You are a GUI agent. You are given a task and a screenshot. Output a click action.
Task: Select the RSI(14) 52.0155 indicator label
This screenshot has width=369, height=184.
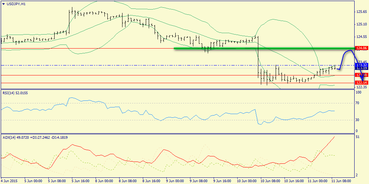coord(15,93)
